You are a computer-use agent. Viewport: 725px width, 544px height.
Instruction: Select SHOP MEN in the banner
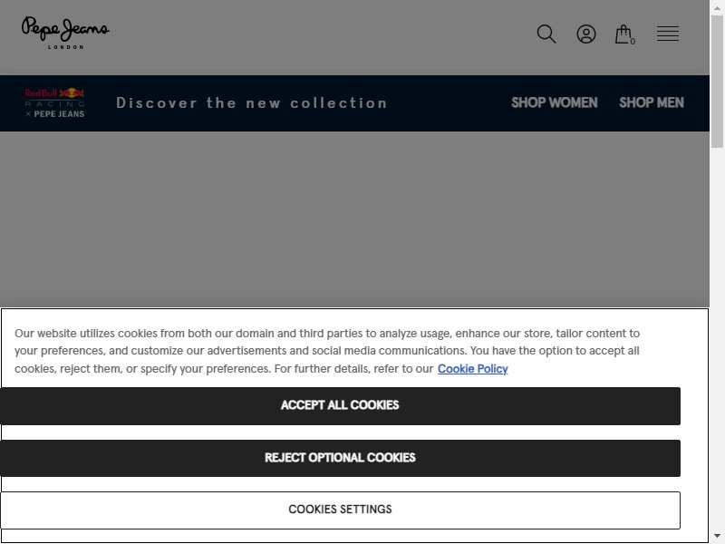click(x=651, y=102)
